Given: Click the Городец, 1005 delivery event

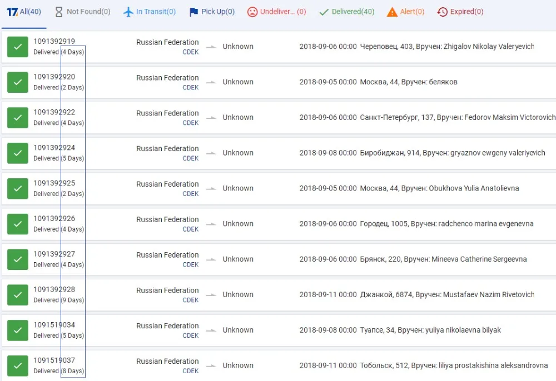Looking at the screenshot, I should 446,224.
